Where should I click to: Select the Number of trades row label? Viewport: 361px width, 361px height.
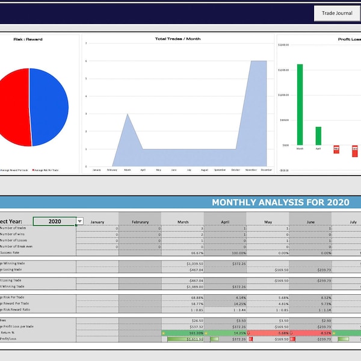[x=13, y=228]
